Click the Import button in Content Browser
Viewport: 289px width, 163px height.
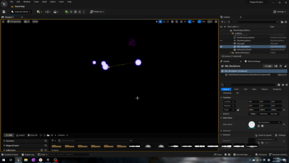click(x=20, y=135)
